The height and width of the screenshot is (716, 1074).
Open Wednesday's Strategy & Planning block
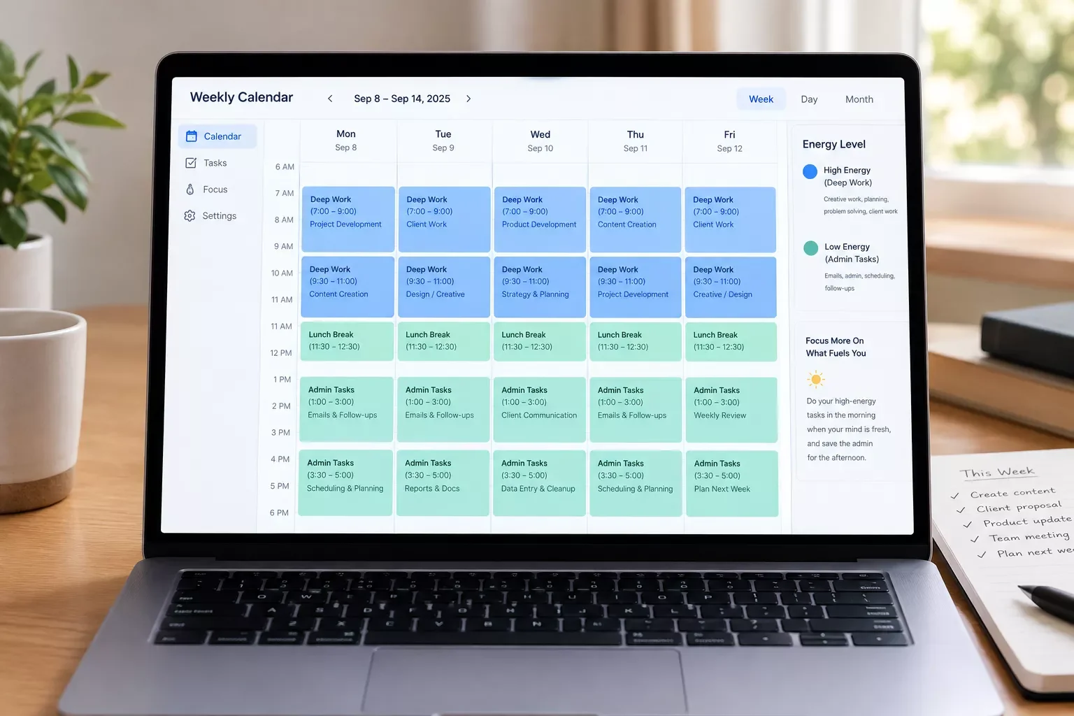540,287
